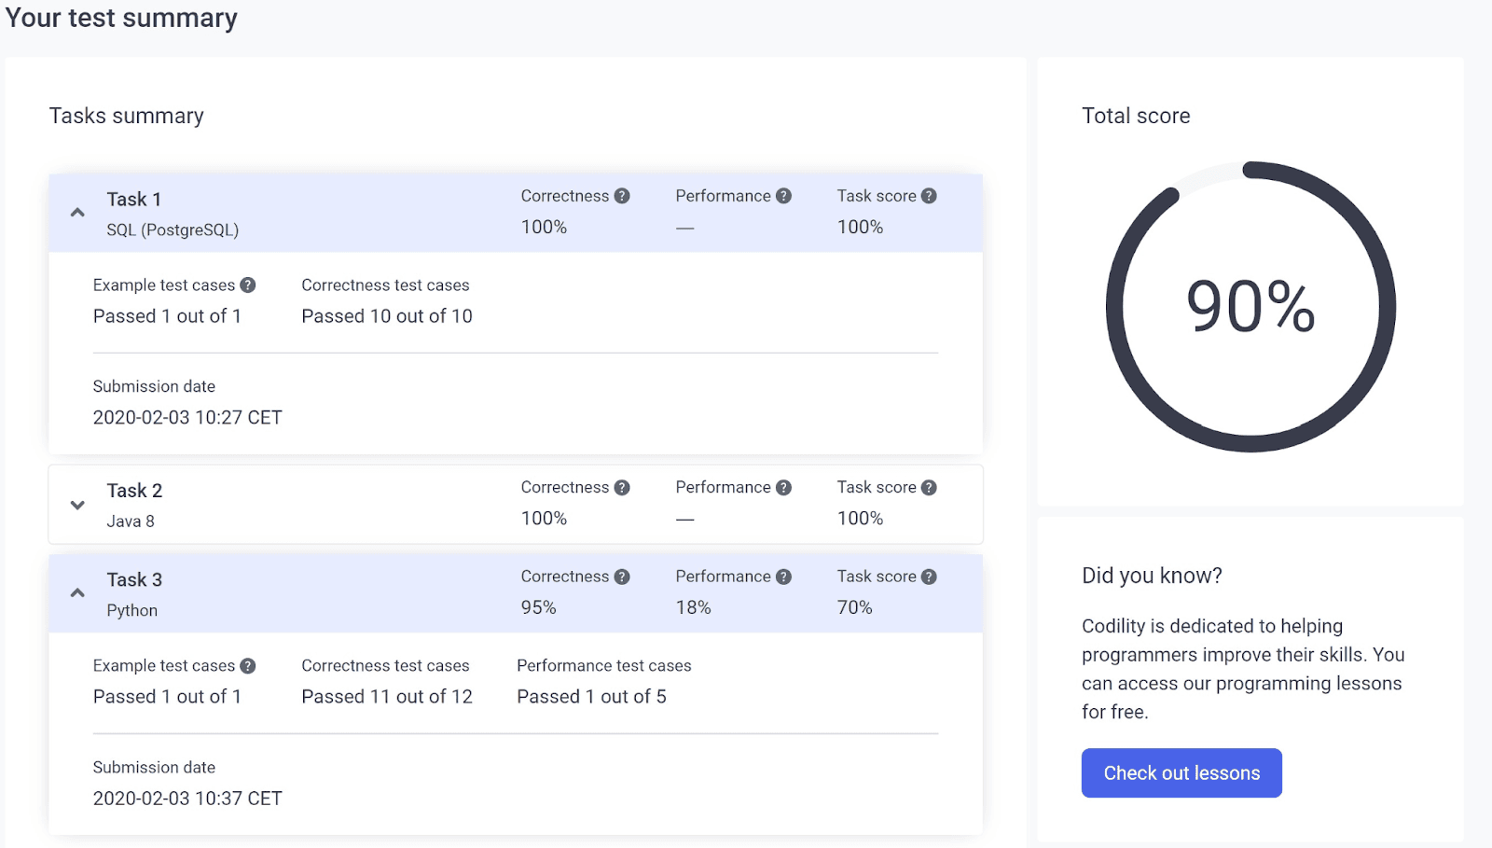Click help icon next to Task 1 Correctness

pyautogui.click(x=622, y=196)
